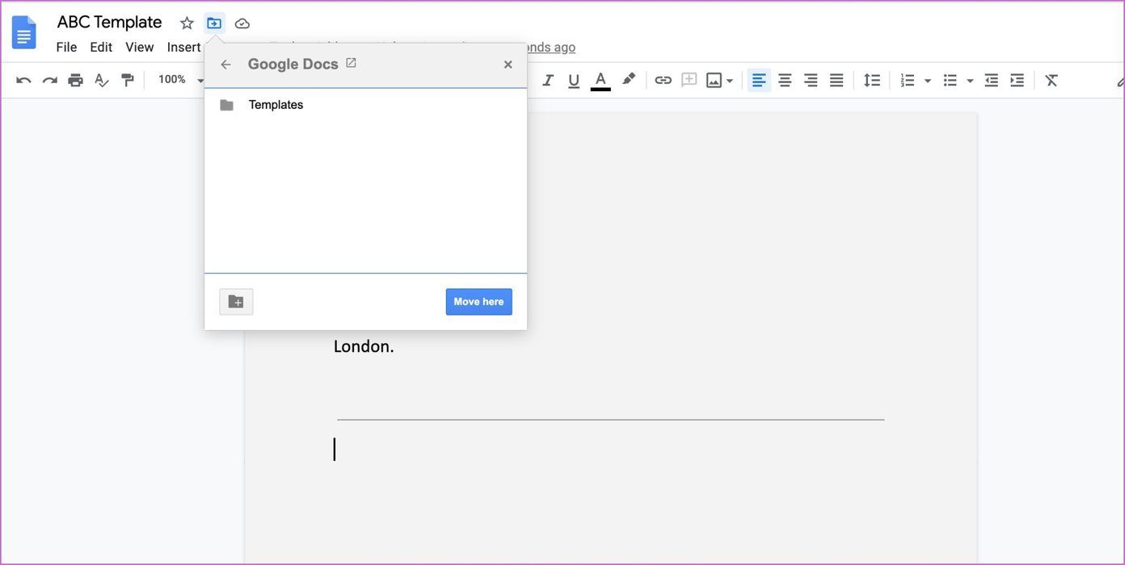Enable center alignment

coord(785,80)
